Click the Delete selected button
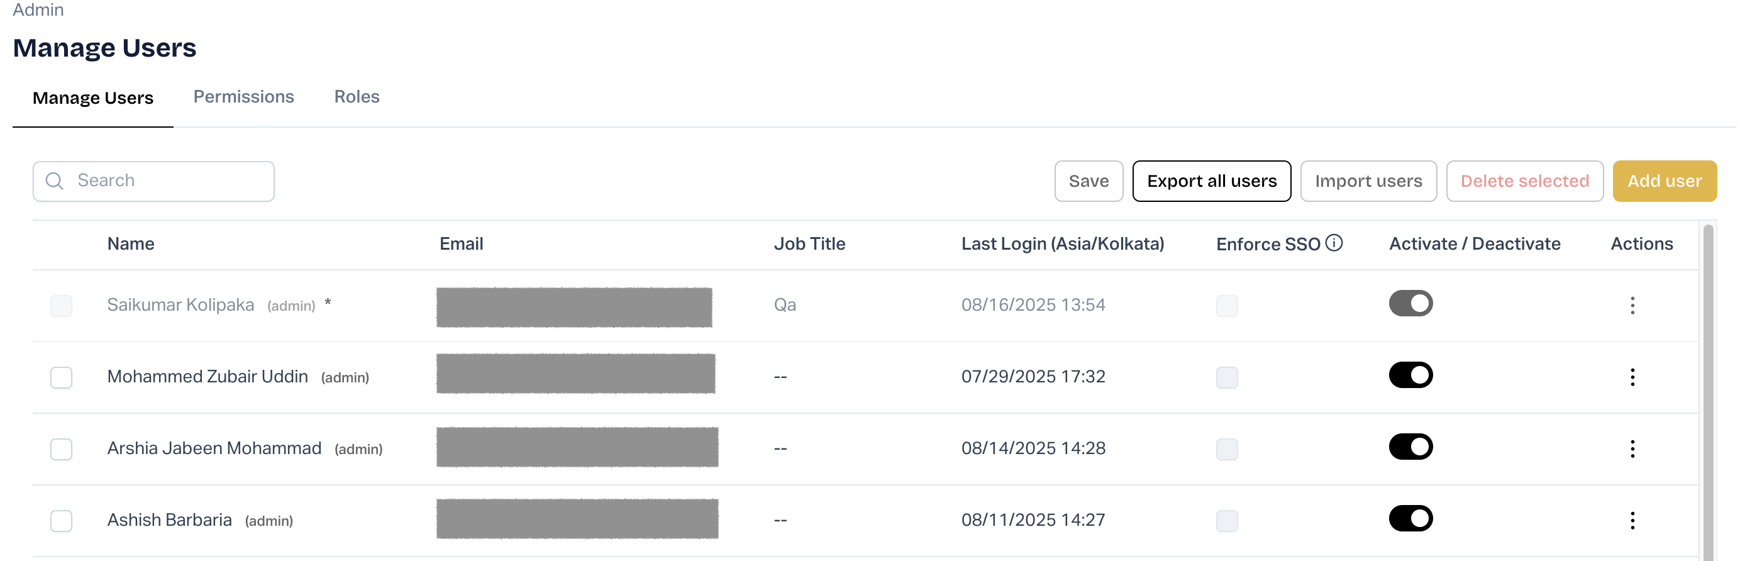This screenshot has width=1762, height=561. coord(1524,181)
